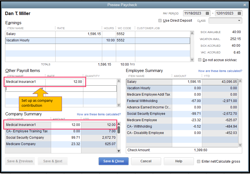Toggle the Enter net/Calculate gross checkbox
The height and width of the screenshot is (174, 250).
pyautogui.click(x=199, y=161)
